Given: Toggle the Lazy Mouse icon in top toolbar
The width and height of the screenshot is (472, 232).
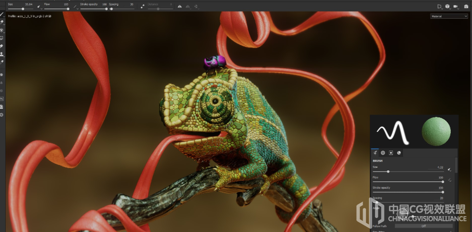Looking at the screenshot, I should pos(142,6).
